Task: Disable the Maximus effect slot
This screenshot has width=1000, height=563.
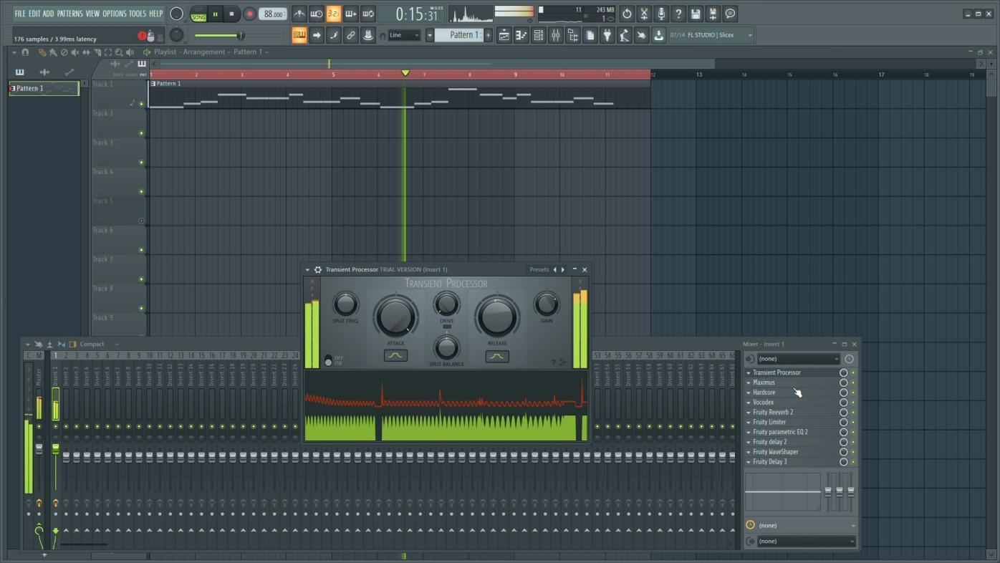Action: click(852, 382)
